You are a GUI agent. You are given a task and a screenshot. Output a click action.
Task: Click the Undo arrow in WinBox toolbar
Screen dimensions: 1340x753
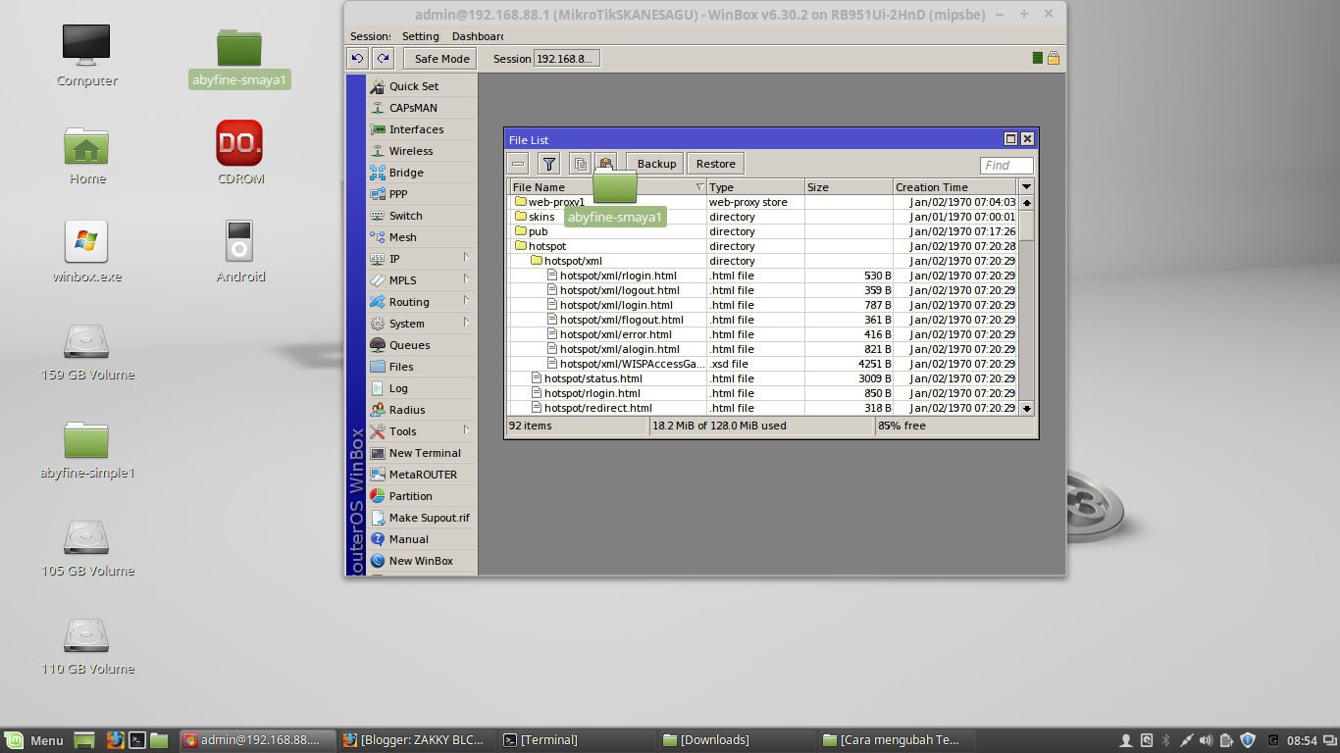(x=358, y=59)
